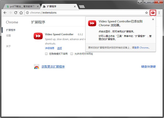Close the extension-added popup bubble
Image resolution: width=164 pixels, height=118 pixels.
[x=153, y=19]
